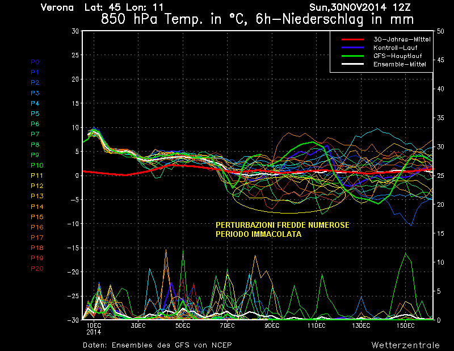Click the "-25" temperature axis value
The image size is (454, 351).
pos(73,296)
